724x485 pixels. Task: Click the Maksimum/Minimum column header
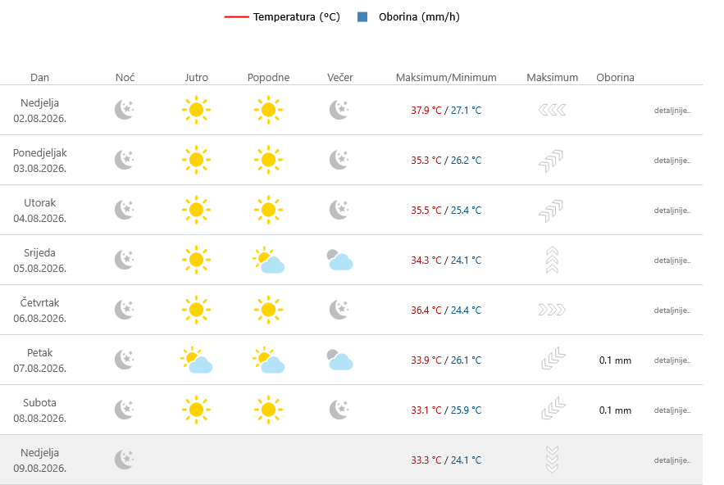[446, 77]
